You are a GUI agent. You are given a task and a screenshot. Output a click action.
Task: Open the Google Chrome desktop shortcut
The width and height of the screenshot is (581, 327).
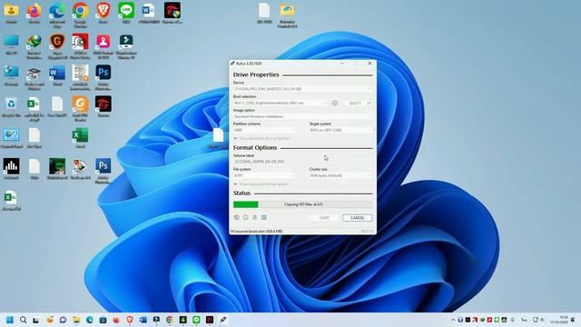pos(80,15)
